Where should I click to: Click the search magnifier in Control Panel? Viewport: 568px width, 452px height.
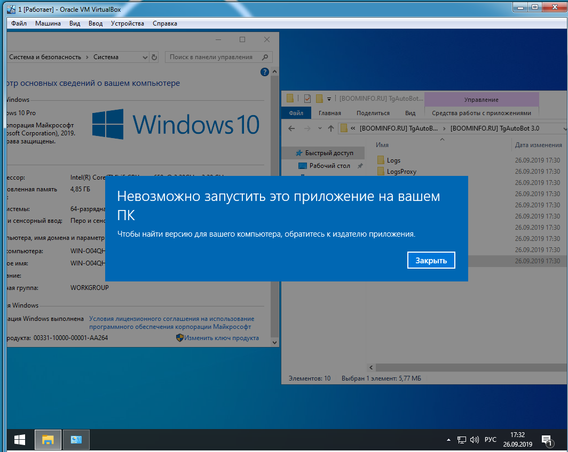[265, 57]
